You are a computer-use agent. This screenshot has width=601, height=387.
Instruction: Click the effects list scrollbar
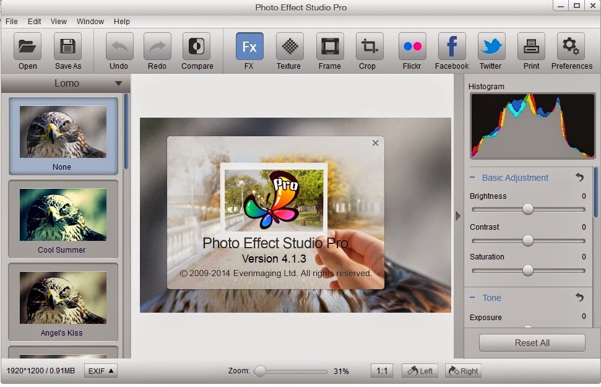[x=126, y=131]
